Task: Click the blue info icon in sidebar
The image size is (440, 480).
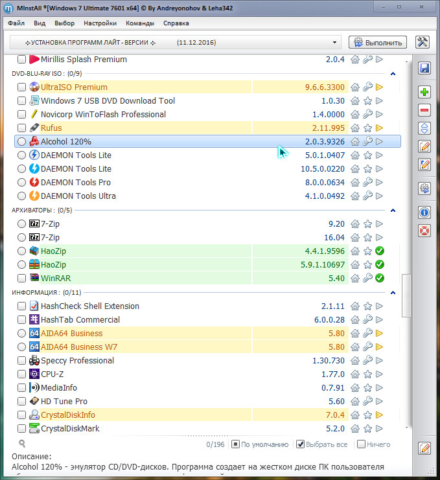Action: pos(424,212)
